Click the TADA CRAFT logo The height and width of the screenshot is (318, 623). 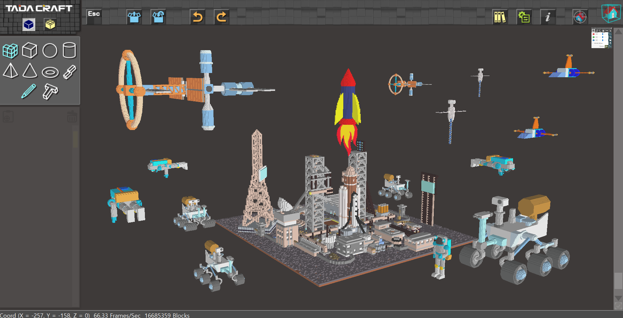point(39,8)
